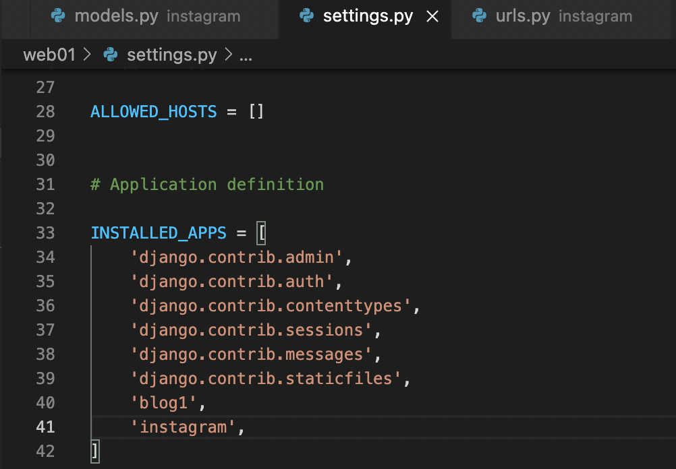The image size is (676, 469).
Task: Click 'blog1' app entry
Action: click(x=163, y=403)
